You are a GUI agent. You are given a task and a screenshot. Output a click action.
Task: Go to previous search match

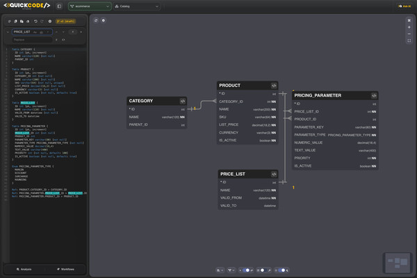pos(57,32)
